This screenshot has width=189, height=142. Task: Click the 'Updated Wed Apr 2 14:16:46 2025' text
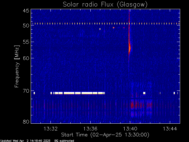click(25, 141)
